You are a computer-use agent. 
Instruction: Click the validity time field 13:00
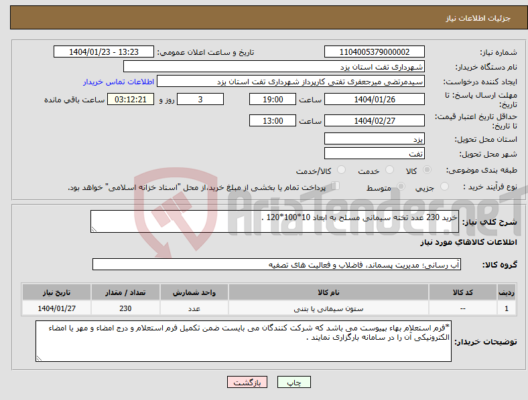pos(273,120)
